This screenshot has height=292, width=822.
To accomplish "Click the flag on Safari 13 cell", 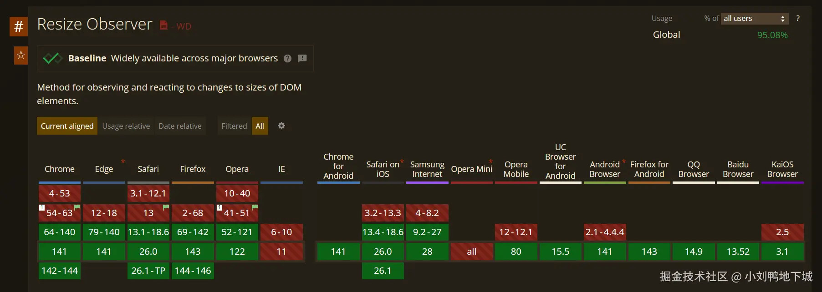I will tap(166, 207).
